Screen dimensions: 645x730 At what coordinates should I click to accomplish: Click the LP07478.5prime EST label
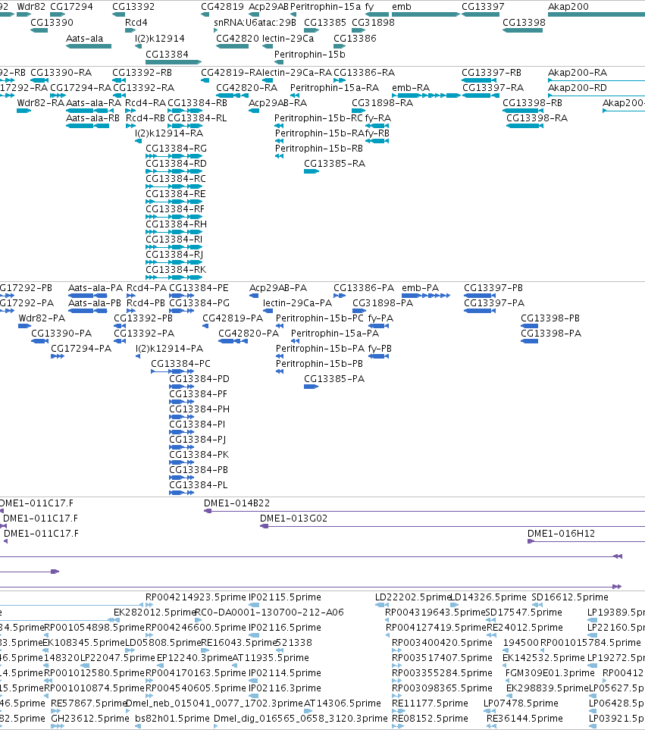[521, 703]
